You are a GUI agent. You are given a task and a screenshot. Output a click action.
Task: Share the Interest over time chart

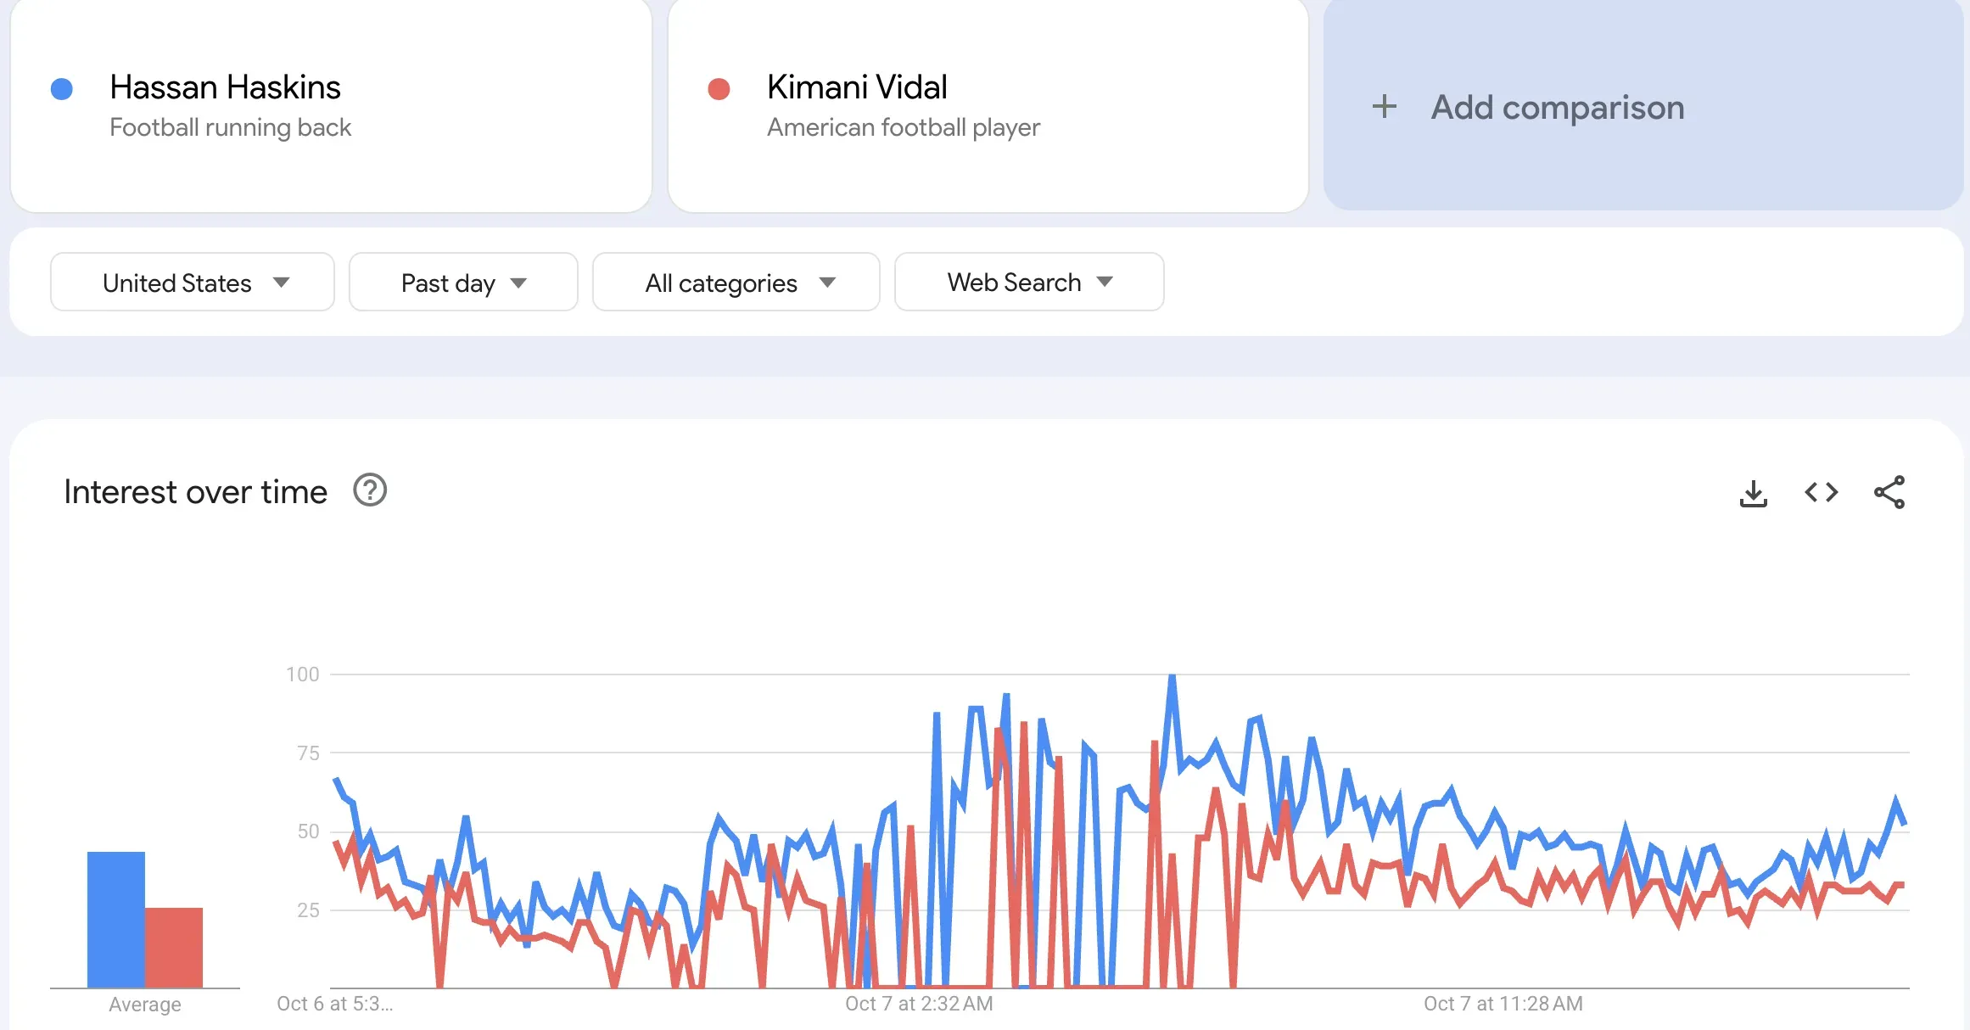click(x=1889, y=492)
